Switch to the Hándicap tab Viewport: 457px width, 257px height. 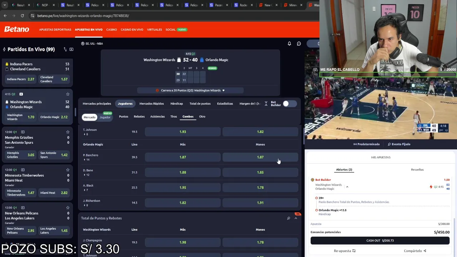pyautogui.click(x=177, y=104)
